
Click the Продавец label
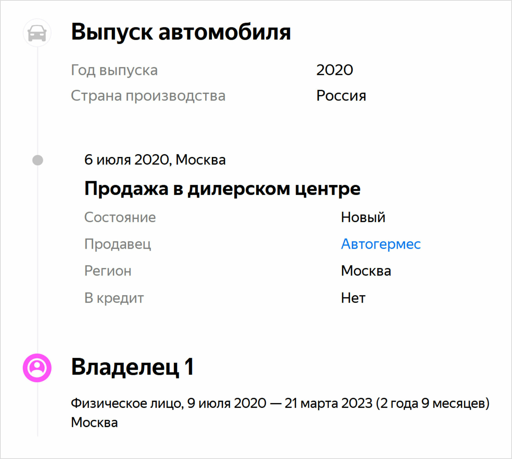tap(118, 244)
